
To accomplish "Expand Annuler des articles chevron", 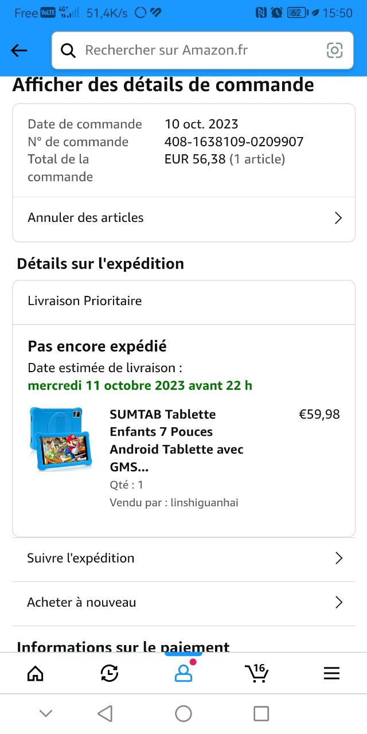I will [x=338, y=218].
